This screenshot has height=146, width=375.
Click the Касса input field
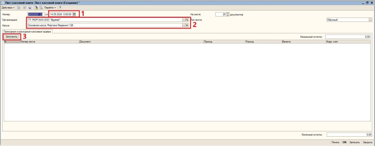click(105, 25)
